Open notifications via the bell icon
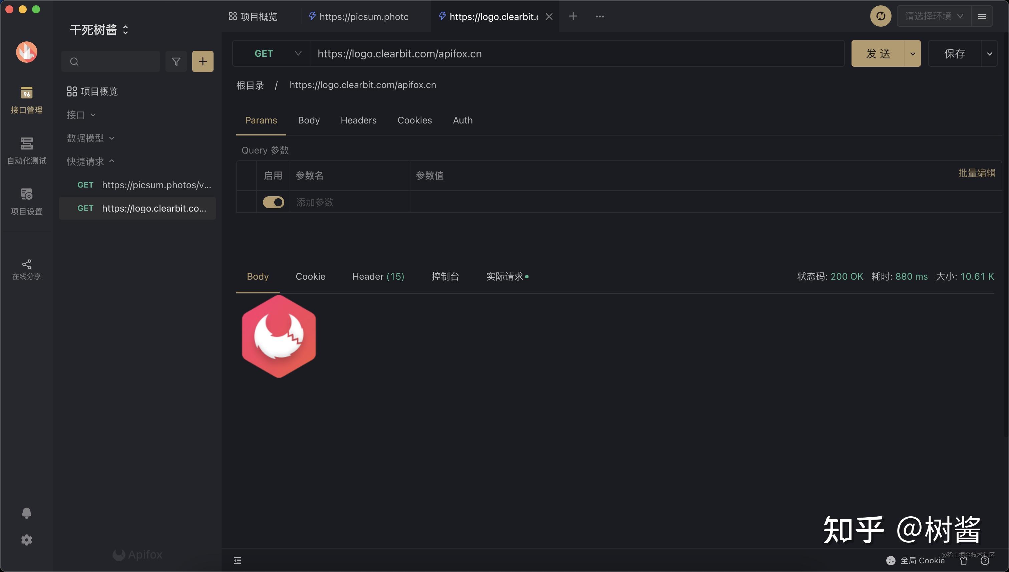The image size is (1009, 572). [x=26, y=513]
